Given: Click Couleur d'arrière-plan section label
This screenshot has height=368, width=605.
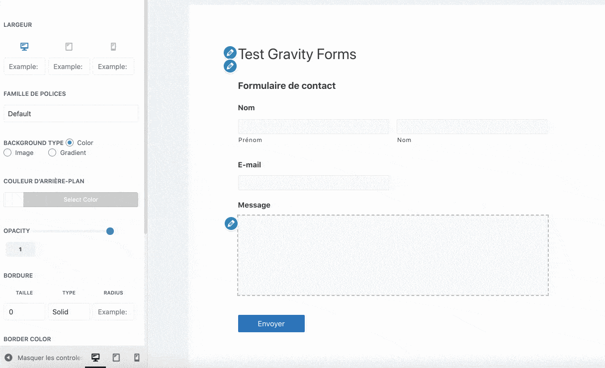Looking at the screenshot, I should click(44, 181).
